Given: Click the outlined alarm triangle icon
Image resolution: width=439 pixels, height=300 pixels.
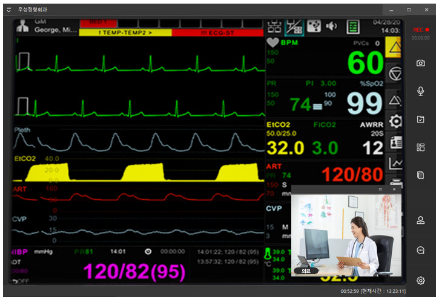Looking at the screenshot, I should click(395, 100).
